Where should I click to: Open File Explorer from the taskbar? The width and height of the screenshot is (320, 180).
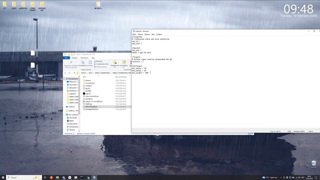(57, 177)
